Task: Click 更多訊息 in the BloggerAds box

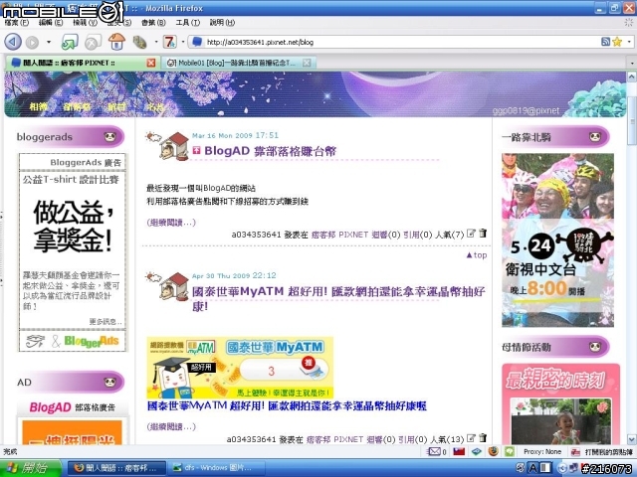Action: point(106,322)
